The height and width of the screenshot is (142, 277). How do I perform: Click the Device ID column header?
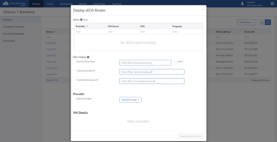[x=249, y=32]
